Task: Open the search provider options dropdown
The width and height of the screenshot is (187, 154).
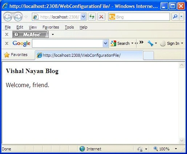Action: click(x=181, y=17)
